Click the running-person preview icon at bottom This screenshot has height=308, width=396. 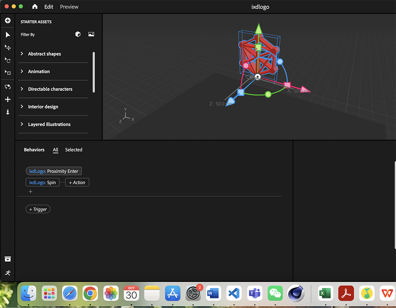click(8, 273)
